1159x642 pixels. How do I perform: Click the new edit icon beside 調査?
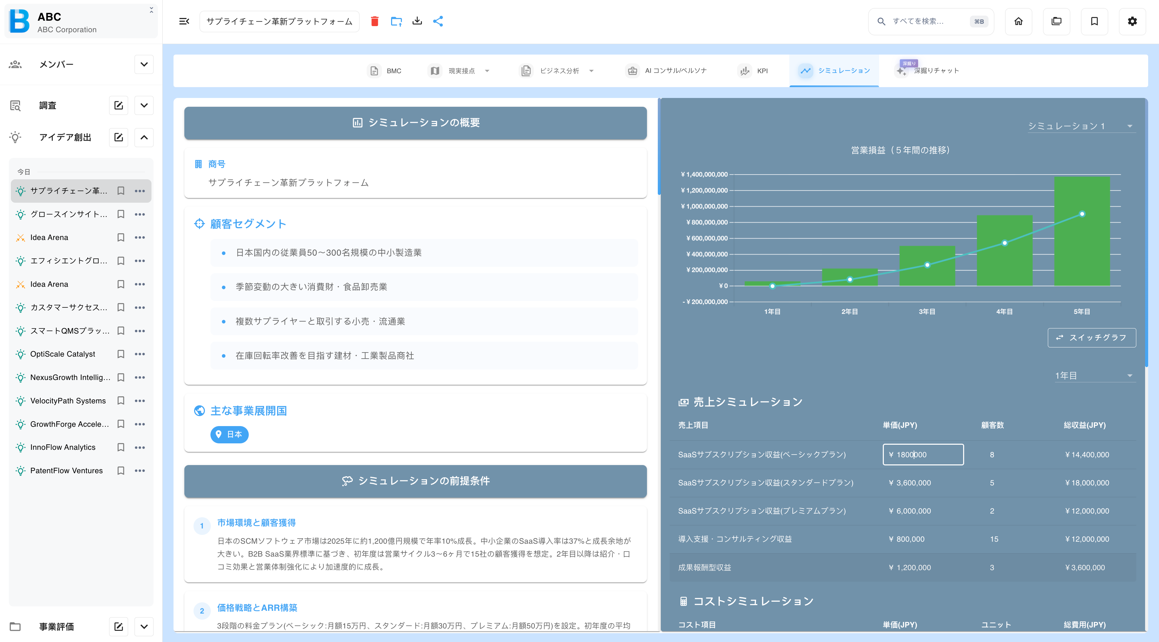click(118, 105)
